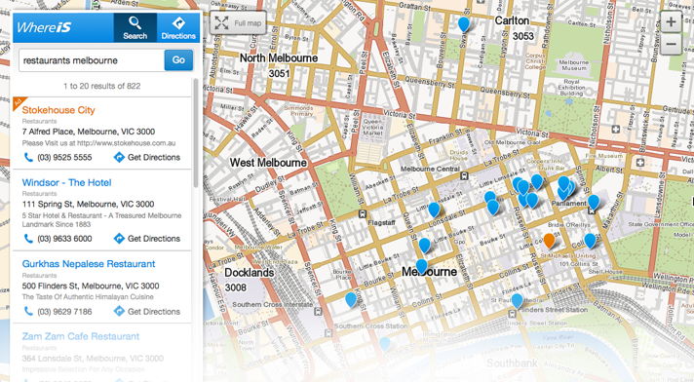
Task: Zoom out with the minus button
Action: tap(671, 44)
